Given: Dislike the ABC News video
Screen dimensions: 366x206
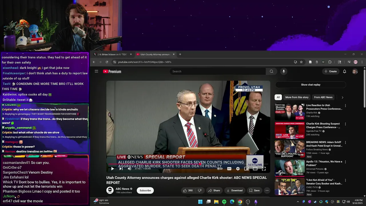Looking at the screenshot, I should coord(200,191).
